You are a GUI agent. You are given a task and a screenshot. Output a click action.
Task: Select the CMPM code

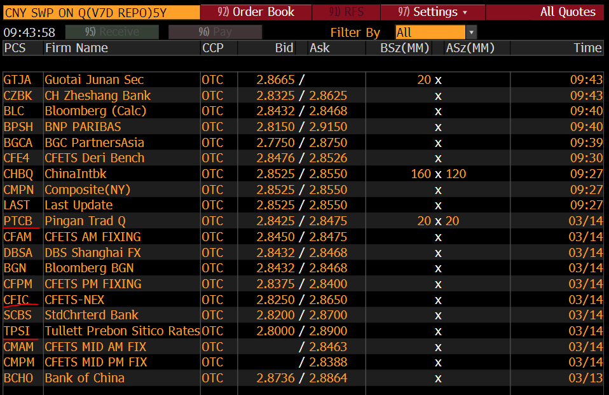[19, 363]
